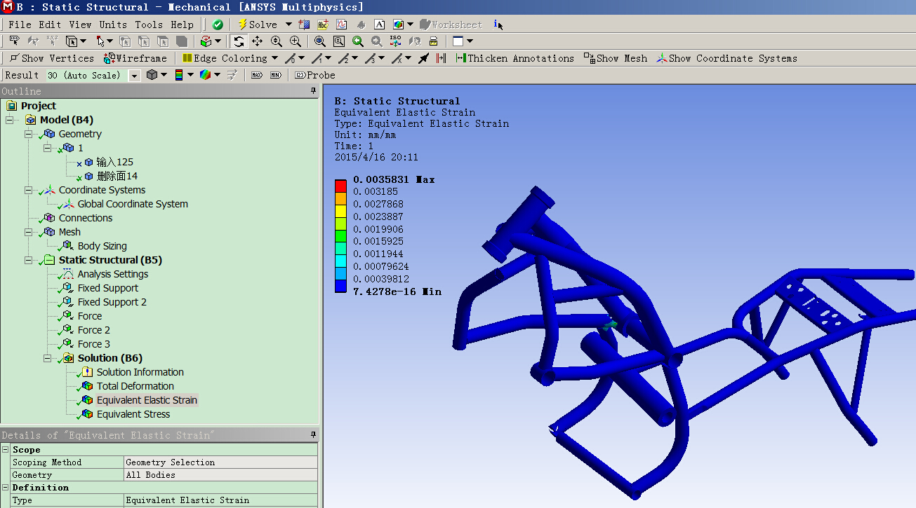The height and width of the screenshot is (508, 916).
Task: Click the Solve button
Action: tap(258, 25)
